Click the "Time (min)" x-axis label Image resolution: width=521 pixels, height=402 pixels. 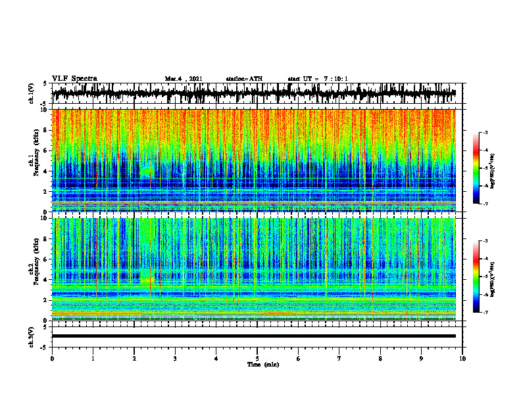263,365
